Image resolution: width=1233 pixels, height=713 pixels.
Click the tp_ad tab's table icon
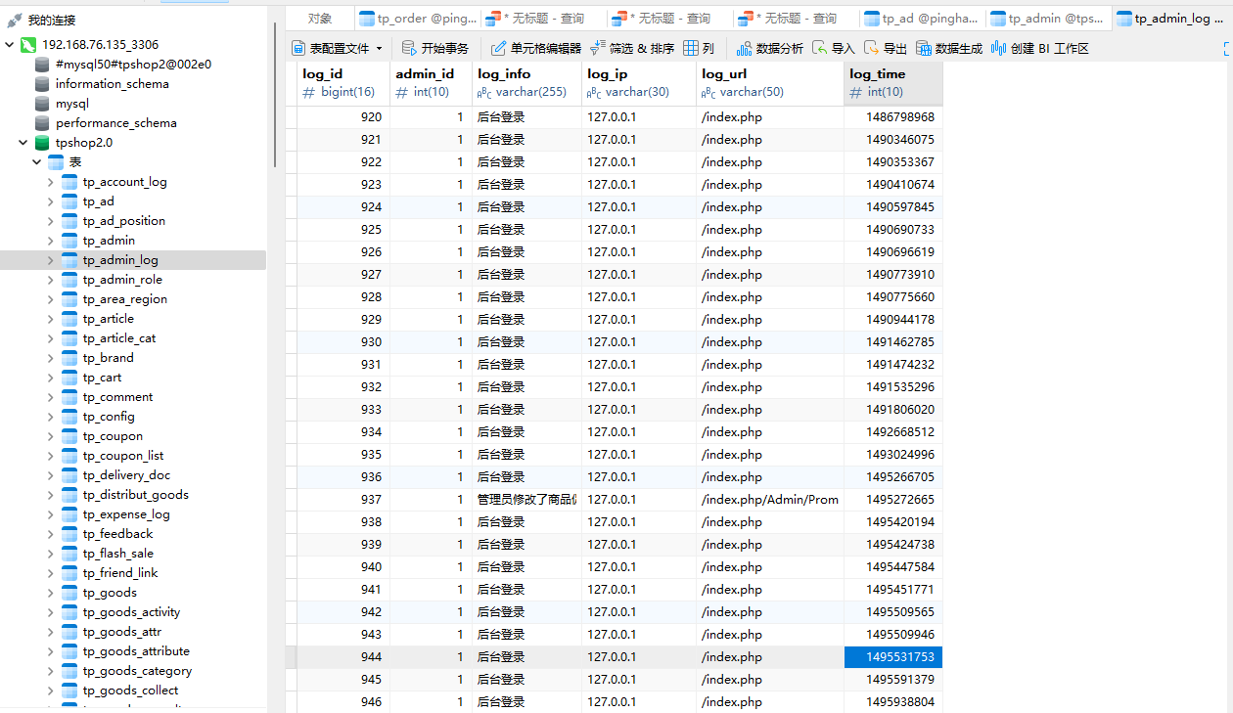pos(871,19)
